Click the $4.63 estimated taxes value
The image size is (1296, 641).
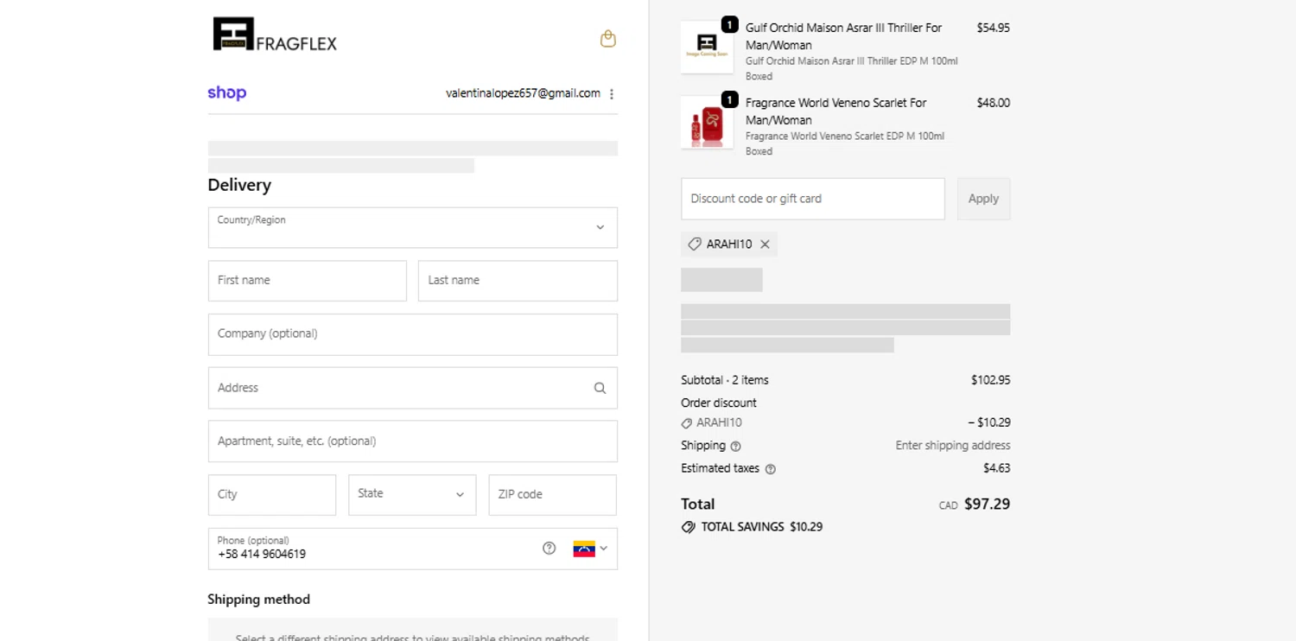pos(996,468)
